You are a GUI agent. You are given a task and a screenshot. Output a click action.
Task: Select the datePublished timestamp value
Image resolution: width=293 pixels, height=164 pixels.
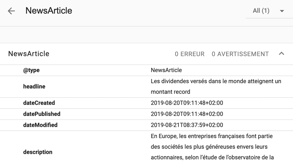point(187,114)
